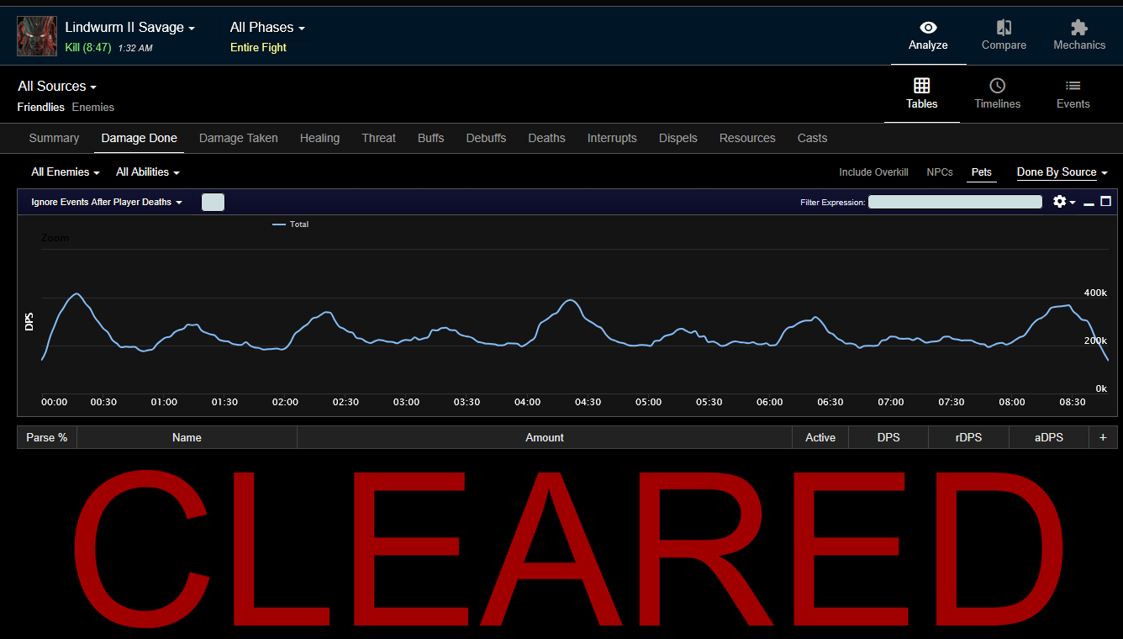This screenshot has height=639, width=1123.
Task: Open the Dispels tab
Action: pos(678,138)
